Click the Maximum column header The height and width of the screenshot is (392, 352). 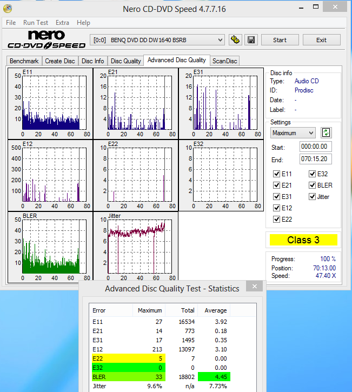(149, 310)
